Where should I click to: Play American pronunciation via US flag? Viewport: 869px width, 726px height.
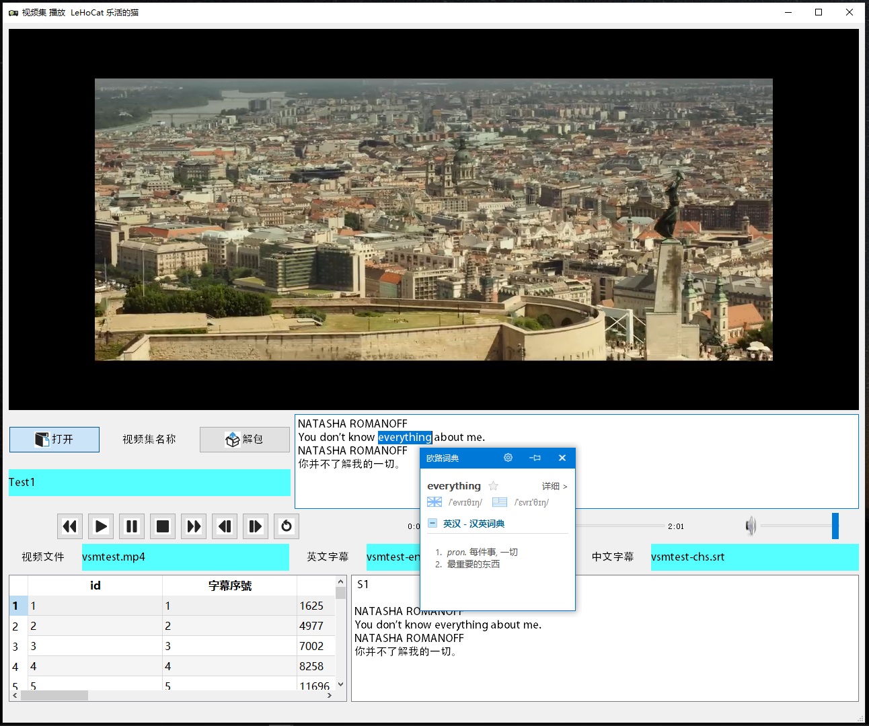(x=500, y=502)
